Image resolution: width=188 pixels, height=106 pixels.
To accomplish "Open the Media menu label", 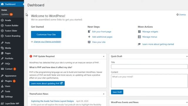I will coord(8,48).
